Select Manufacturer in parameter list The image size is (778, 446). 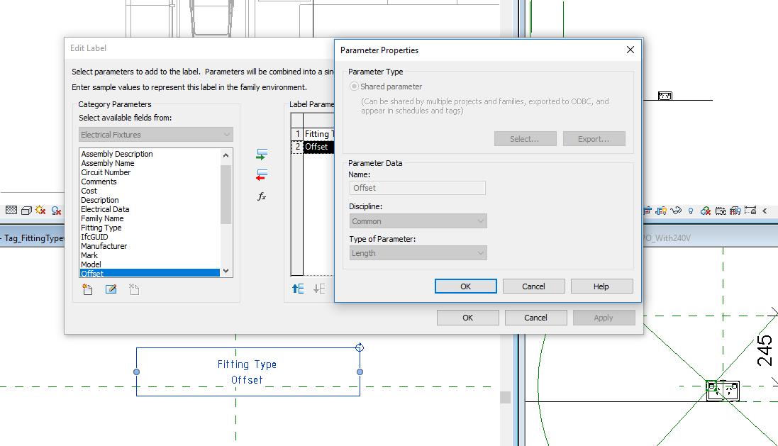(150, 246)
